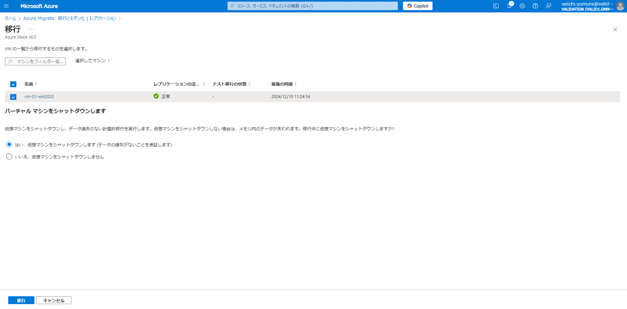Open Azure Migrate レプリケーション breadcrumb
627x309 pixels.
70,19
